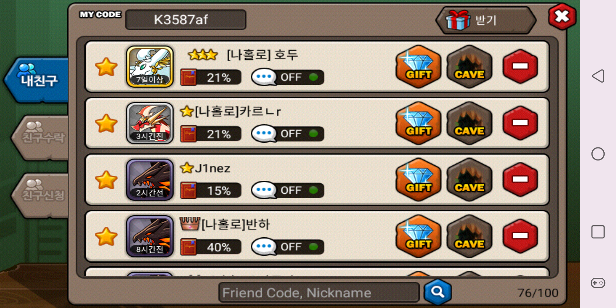Remove friend [나홀로]카르ㄴr with red minus
616x308 pixels.
[x=520, y=123]
